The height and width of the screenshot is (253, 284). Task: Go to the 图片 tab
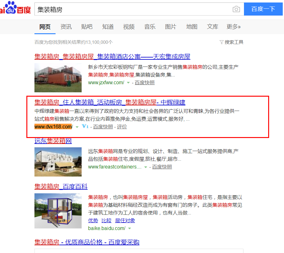tap(171, 27)
